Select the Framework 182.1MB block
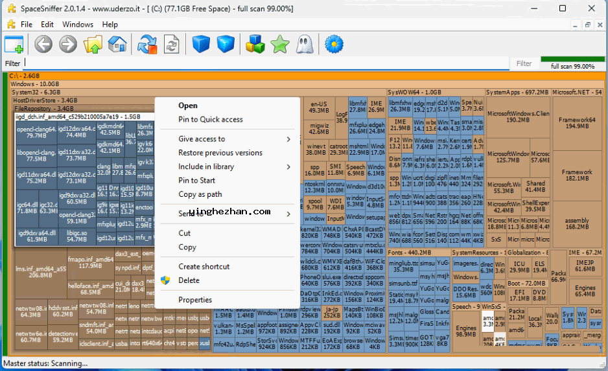 pyautogui.click(x=577, y=175)
